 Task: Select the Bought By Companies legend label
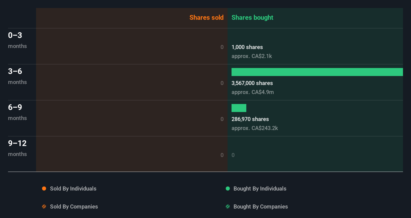point(261,206)
